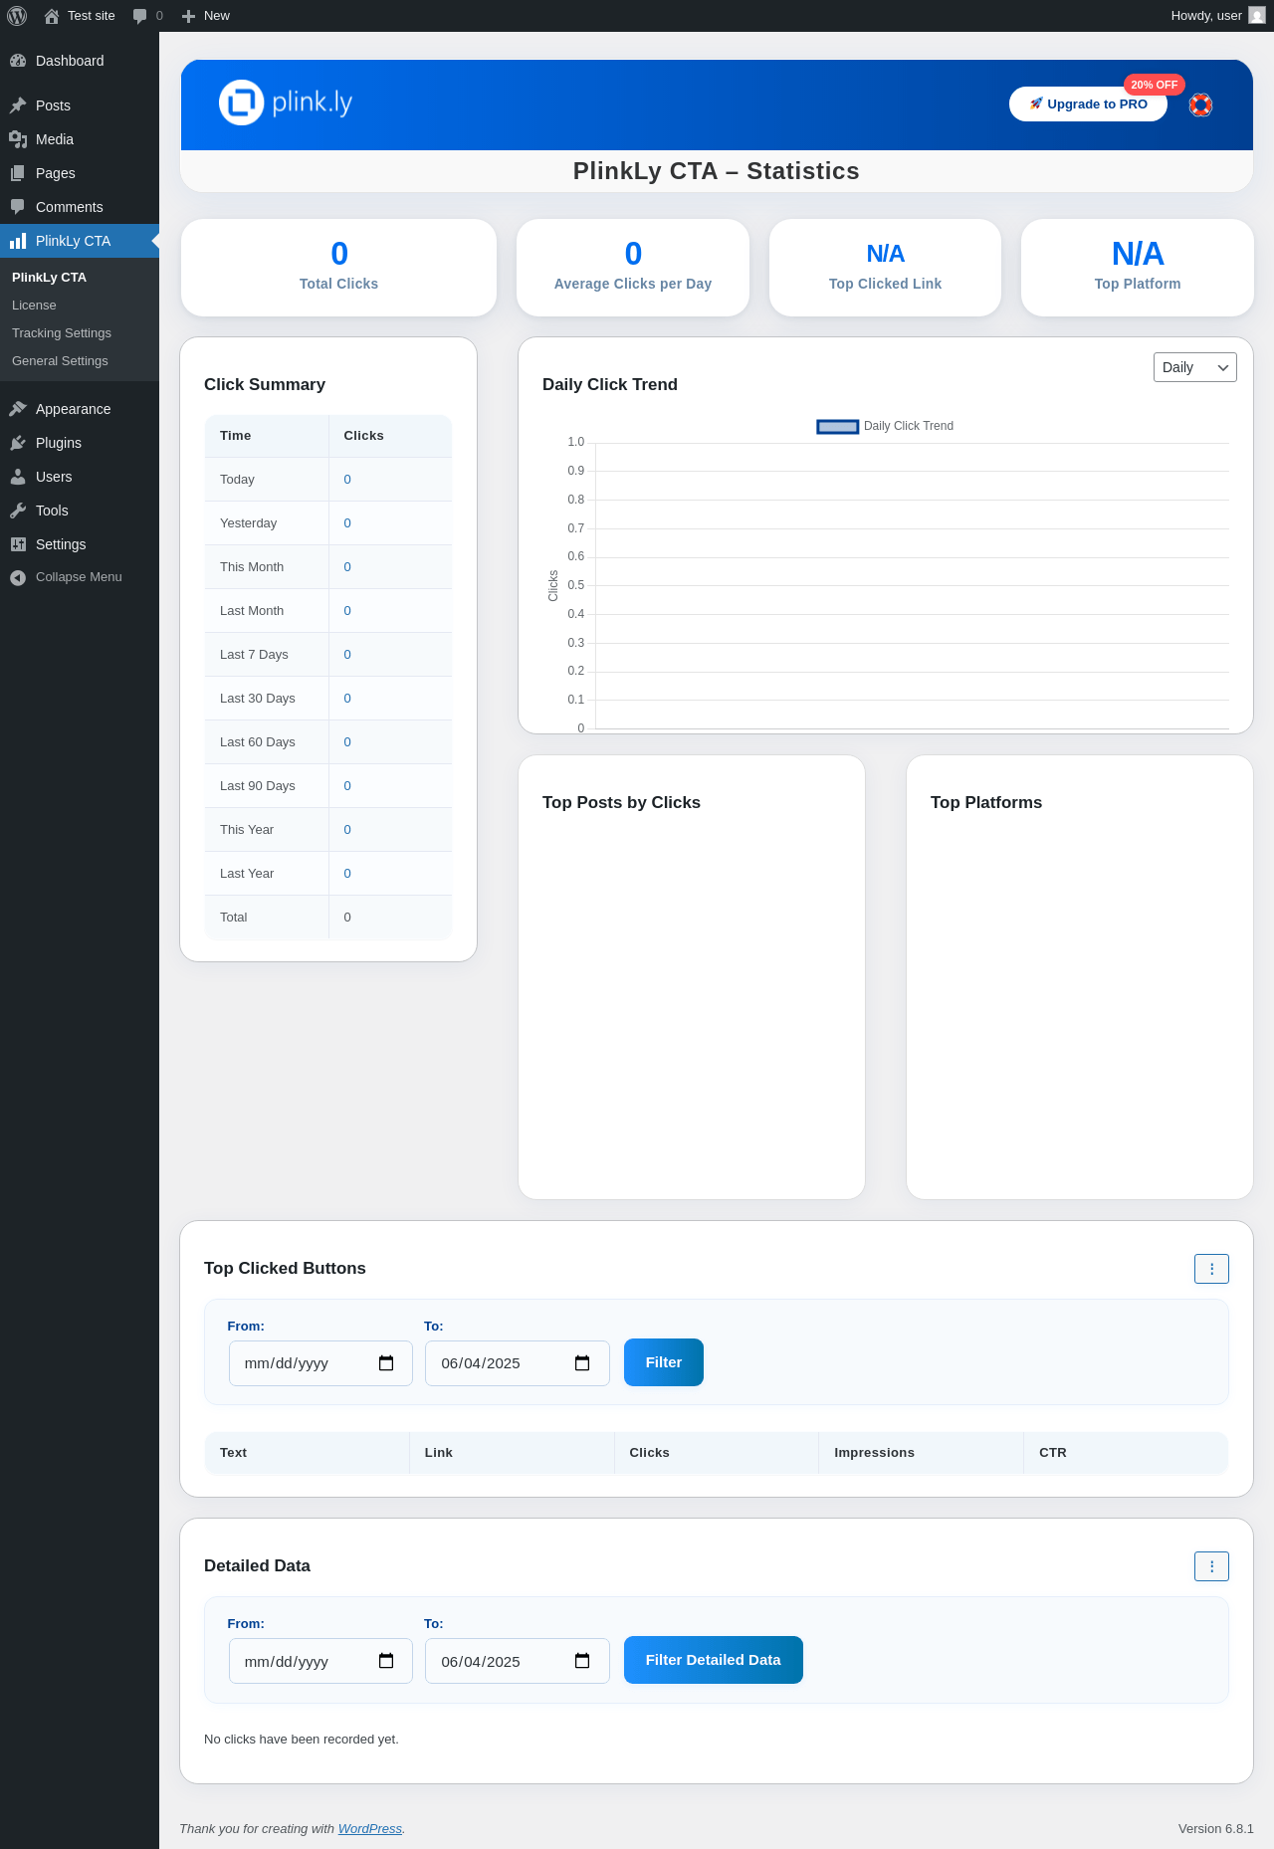Image resolution: width=1274 pixels, height=1849 pixels.
Task: Click the Version 6.8.1 footer text
Action: [1216, 1829]
